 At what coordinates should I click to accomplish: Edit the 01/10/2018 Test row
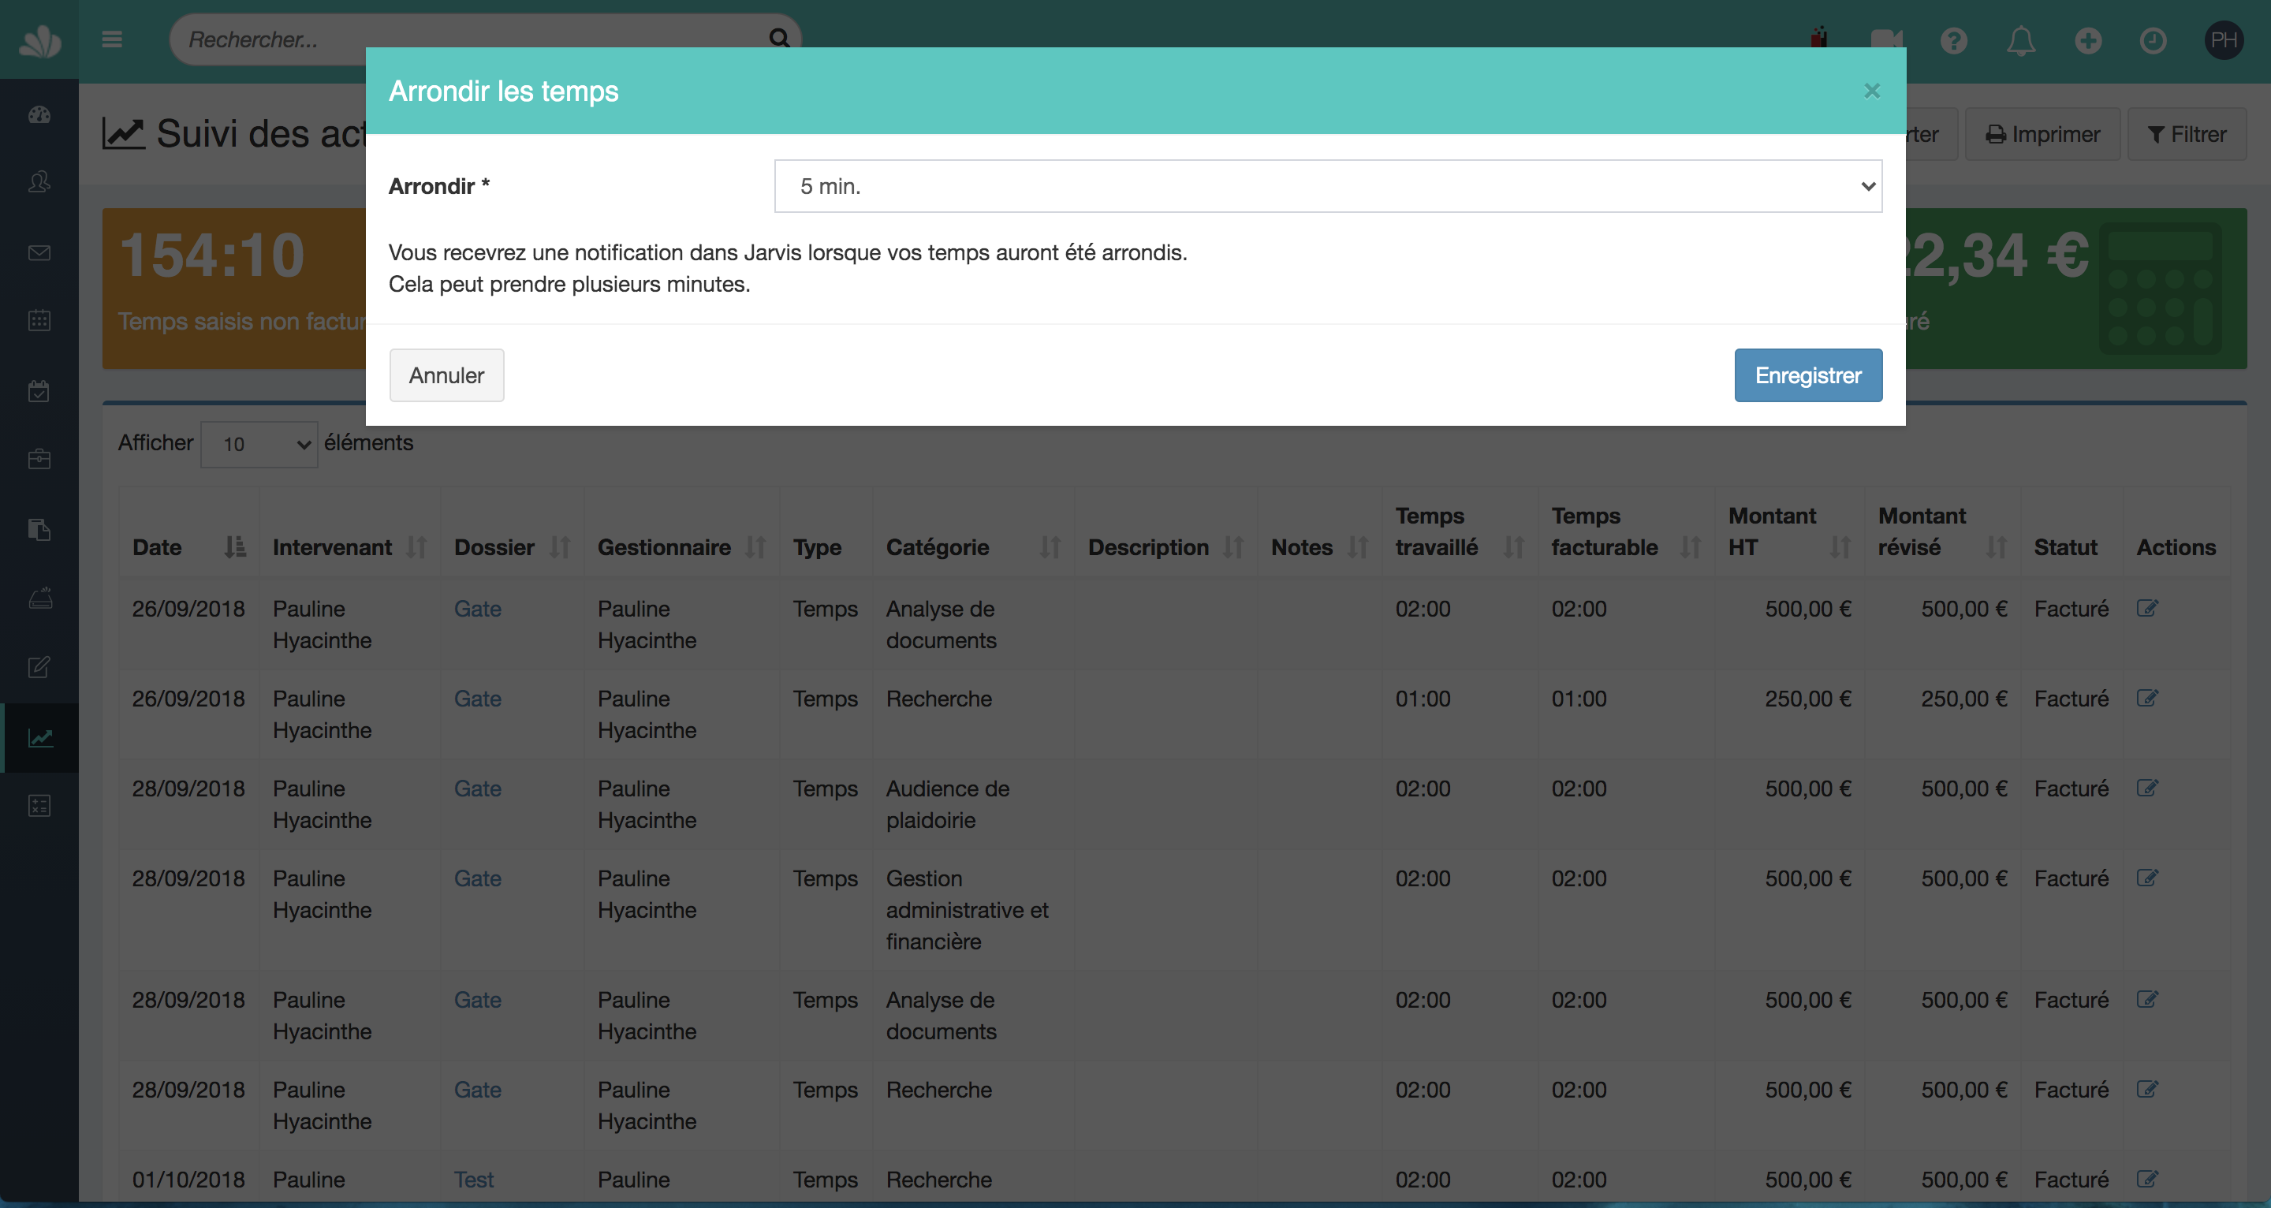(x=2147, y=1180)
